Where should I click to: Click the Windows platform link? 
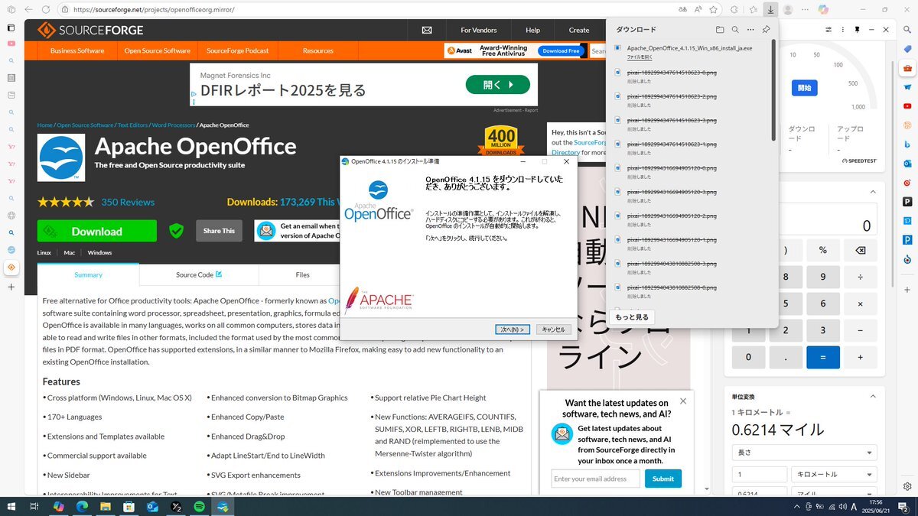(x=99, y=252)
